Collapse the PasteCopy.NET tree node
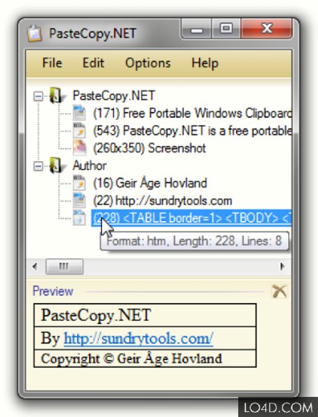 [38, 96]
